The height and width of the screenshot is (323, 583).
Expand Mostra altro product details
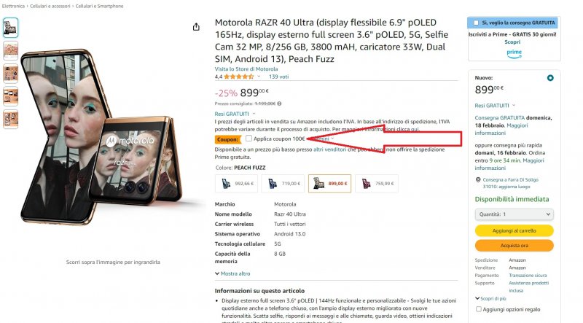pyautogui.click(x=233, y=273)
